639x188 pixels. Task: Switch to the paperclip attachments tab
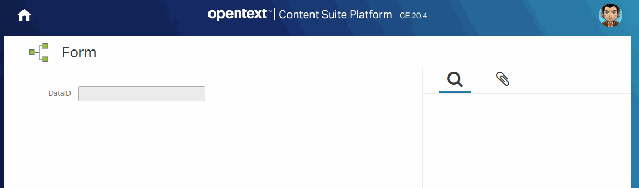click(503, 79)
